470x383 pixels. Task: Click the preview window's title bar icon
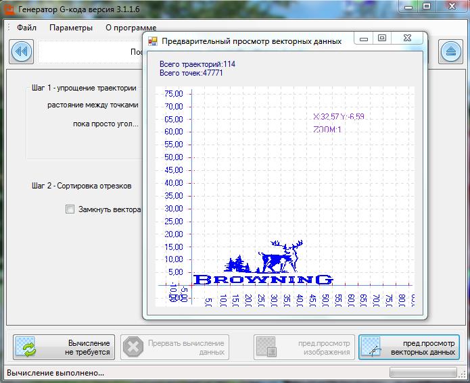(x=153, y=41)
